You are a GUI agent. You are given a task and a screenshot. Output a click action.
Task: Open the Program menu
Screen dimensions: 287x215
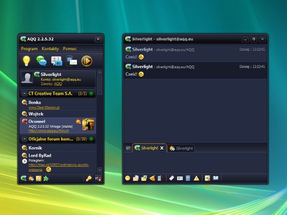point(29,49)
